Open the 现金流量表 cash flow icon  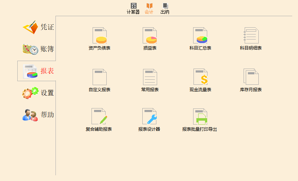tap(200, 77)
